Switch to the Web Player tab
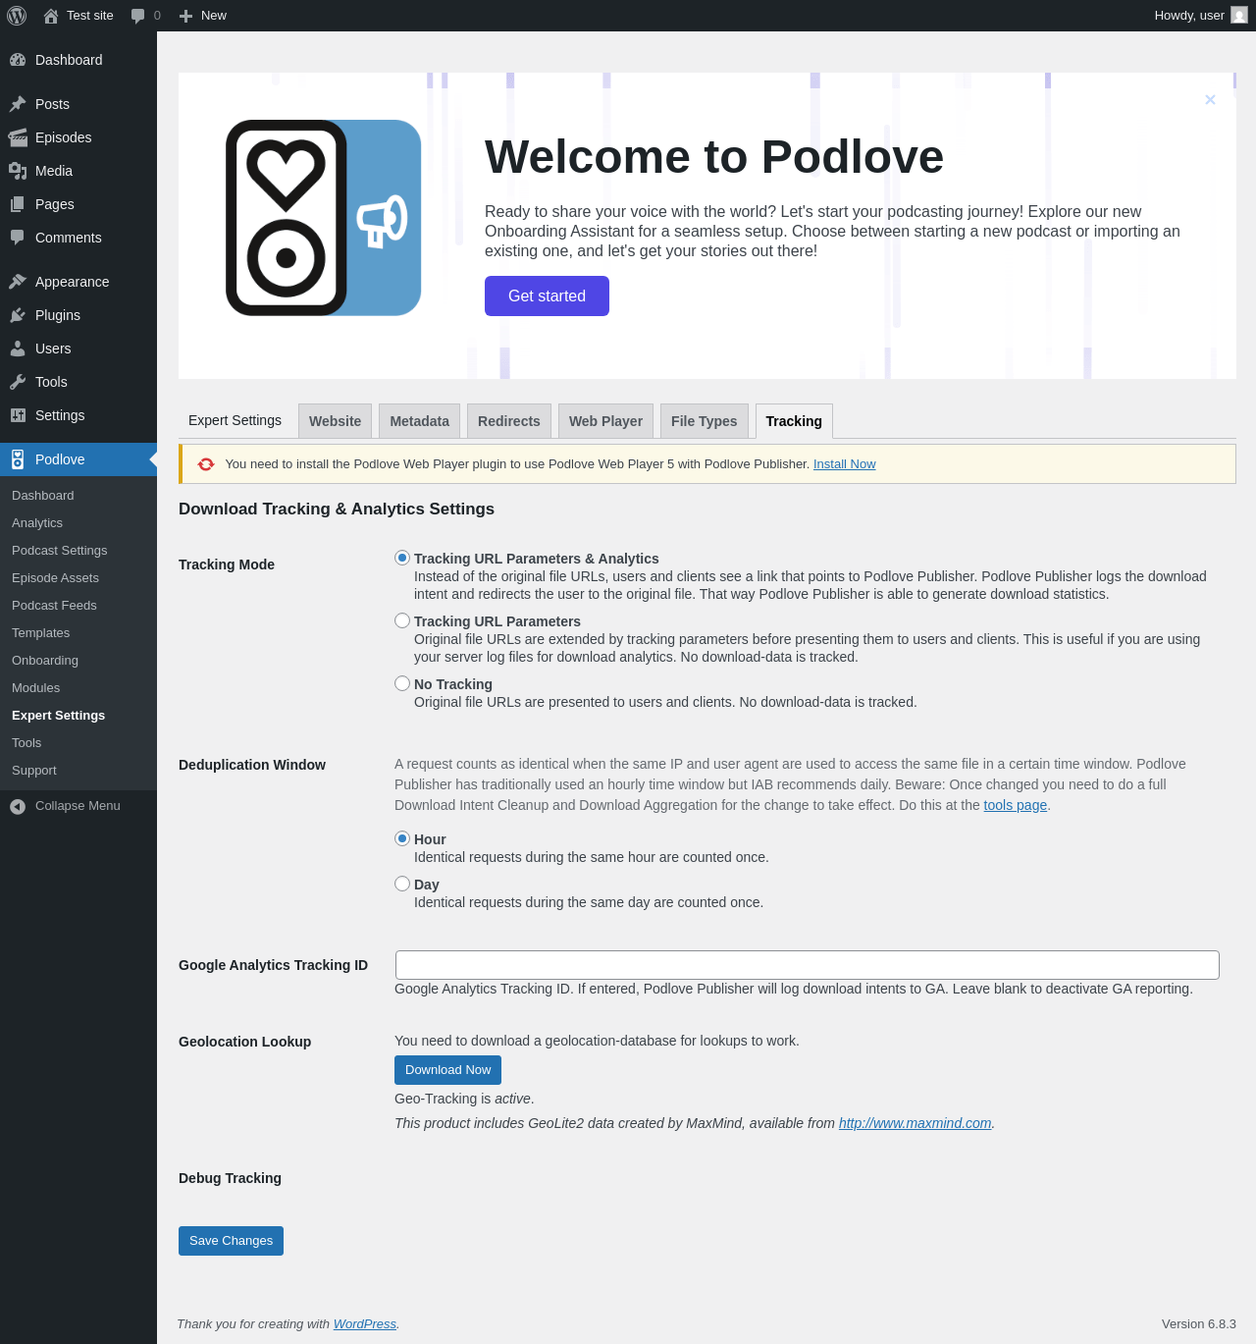 [x=605, y=421]
